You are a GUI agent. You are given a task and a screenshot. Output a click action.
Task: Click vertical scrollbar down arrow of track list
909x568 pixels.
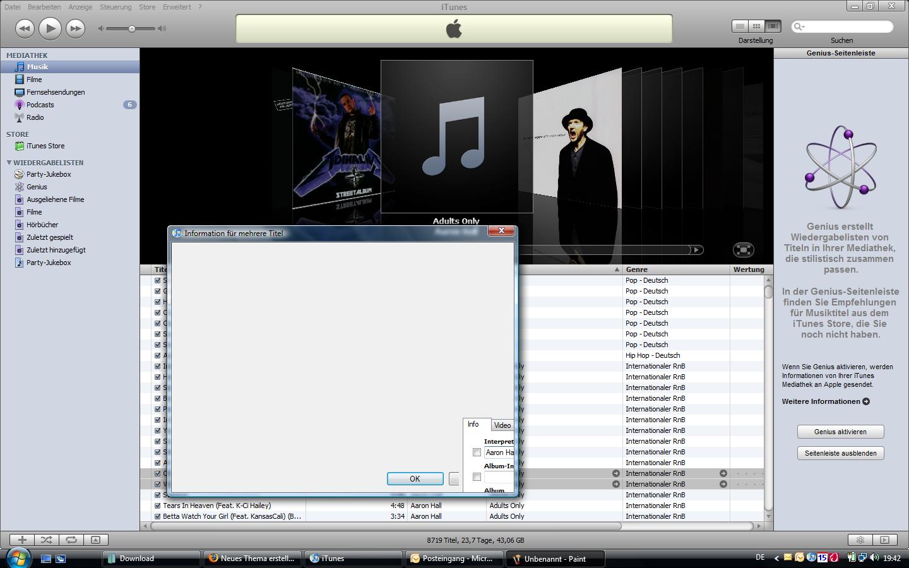(x=768, y=516)
